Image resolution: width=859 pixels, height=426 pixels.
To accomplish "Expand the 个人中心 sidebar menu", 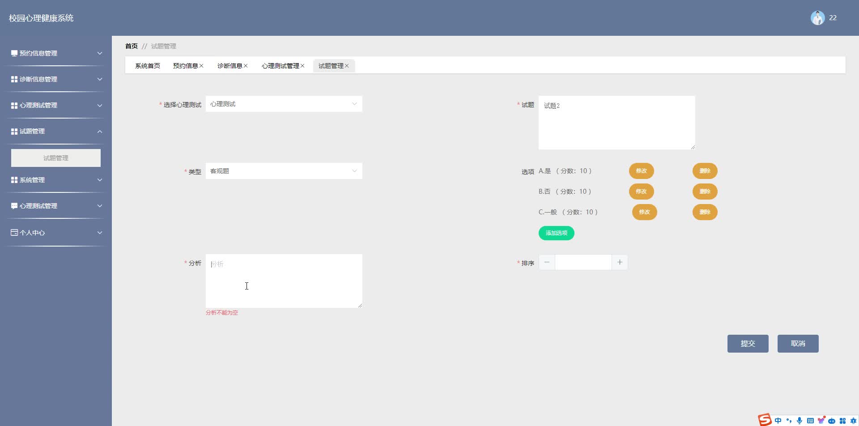I will pos(56,233).
